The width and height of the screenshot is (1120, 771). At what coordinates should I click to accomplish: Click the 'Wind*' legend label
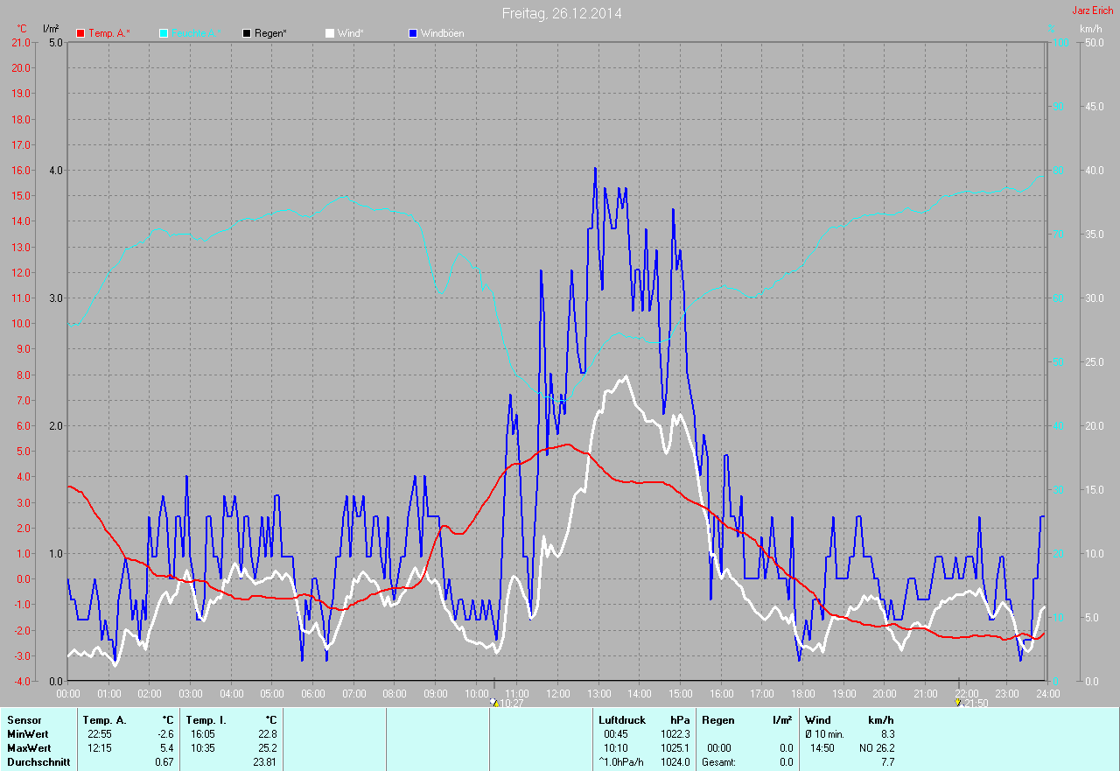pyautogui.click(x=350, y=33)
